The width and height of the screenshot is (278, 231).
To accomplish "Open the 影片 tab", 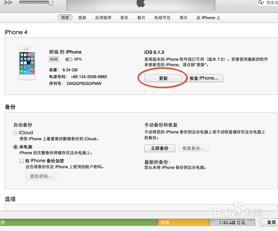I will (141, 18).
